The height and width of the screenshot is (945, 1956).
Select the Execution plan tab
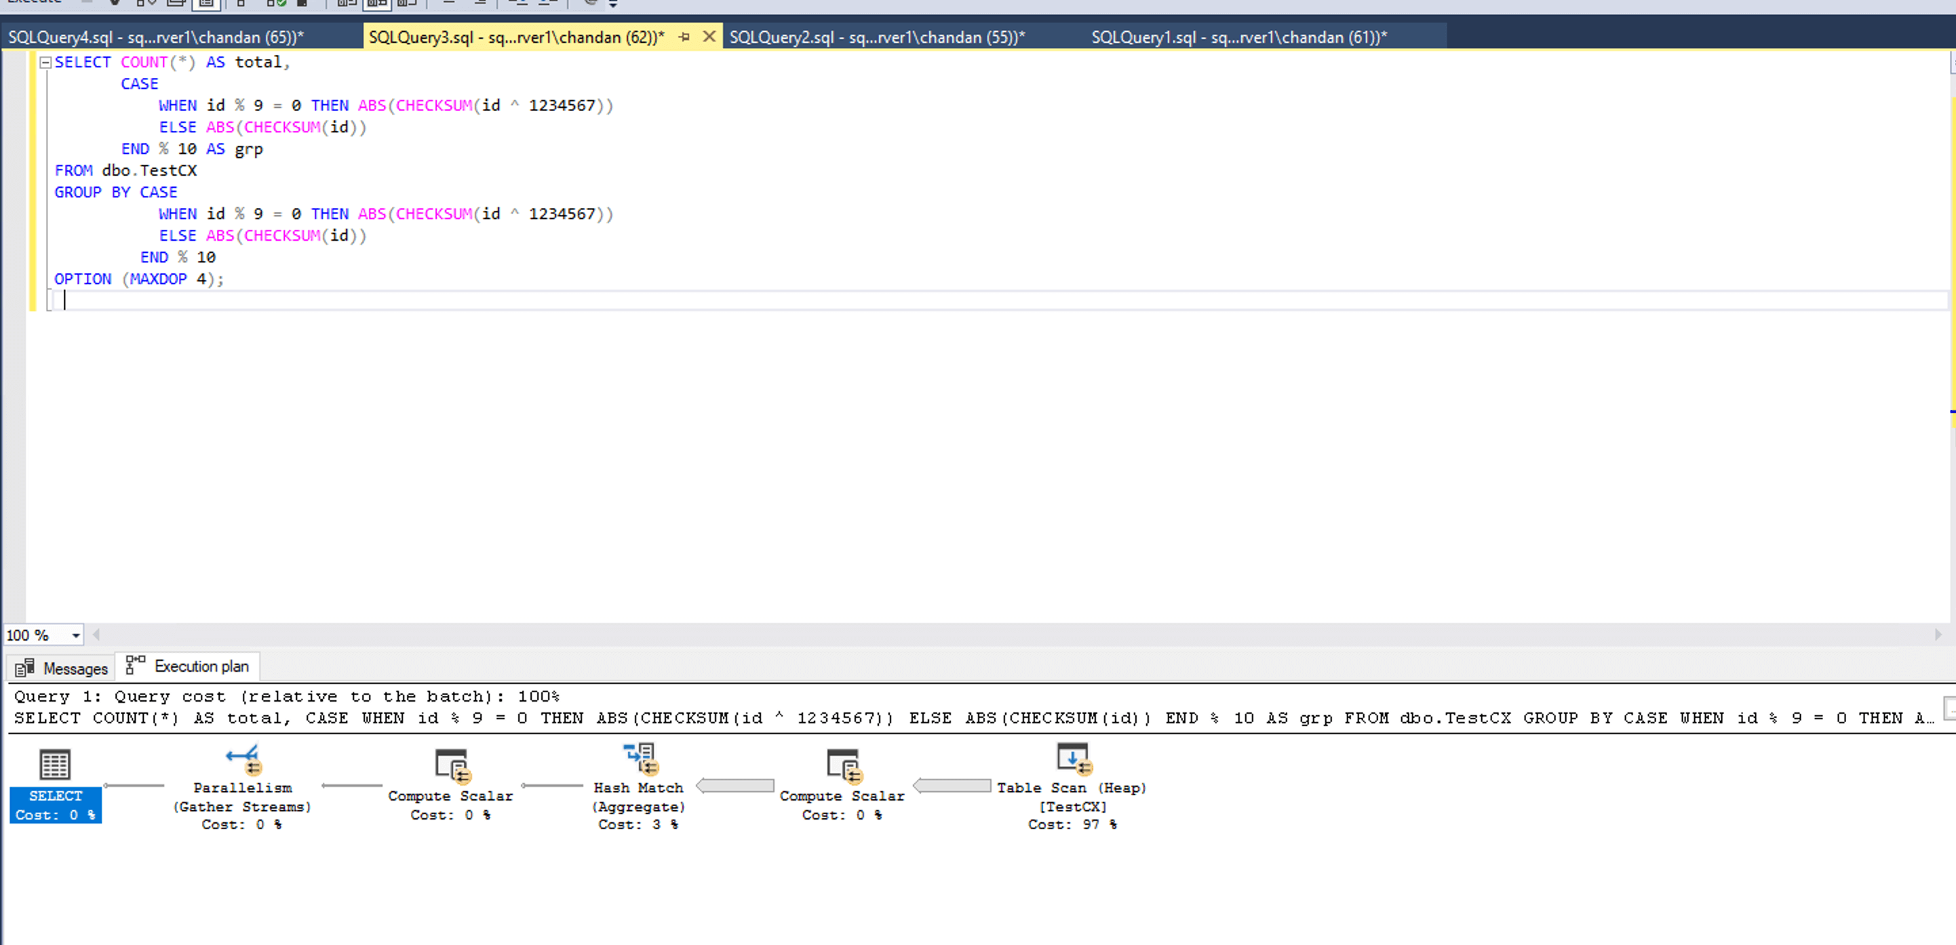(x=201, y=666)
